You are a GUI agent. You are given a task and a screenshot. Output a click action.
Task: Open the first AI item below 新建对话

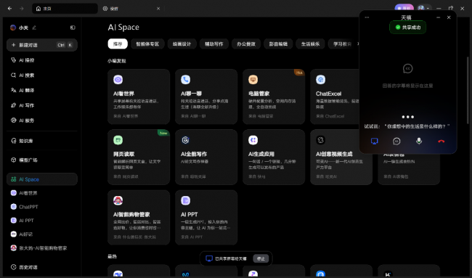42,60
